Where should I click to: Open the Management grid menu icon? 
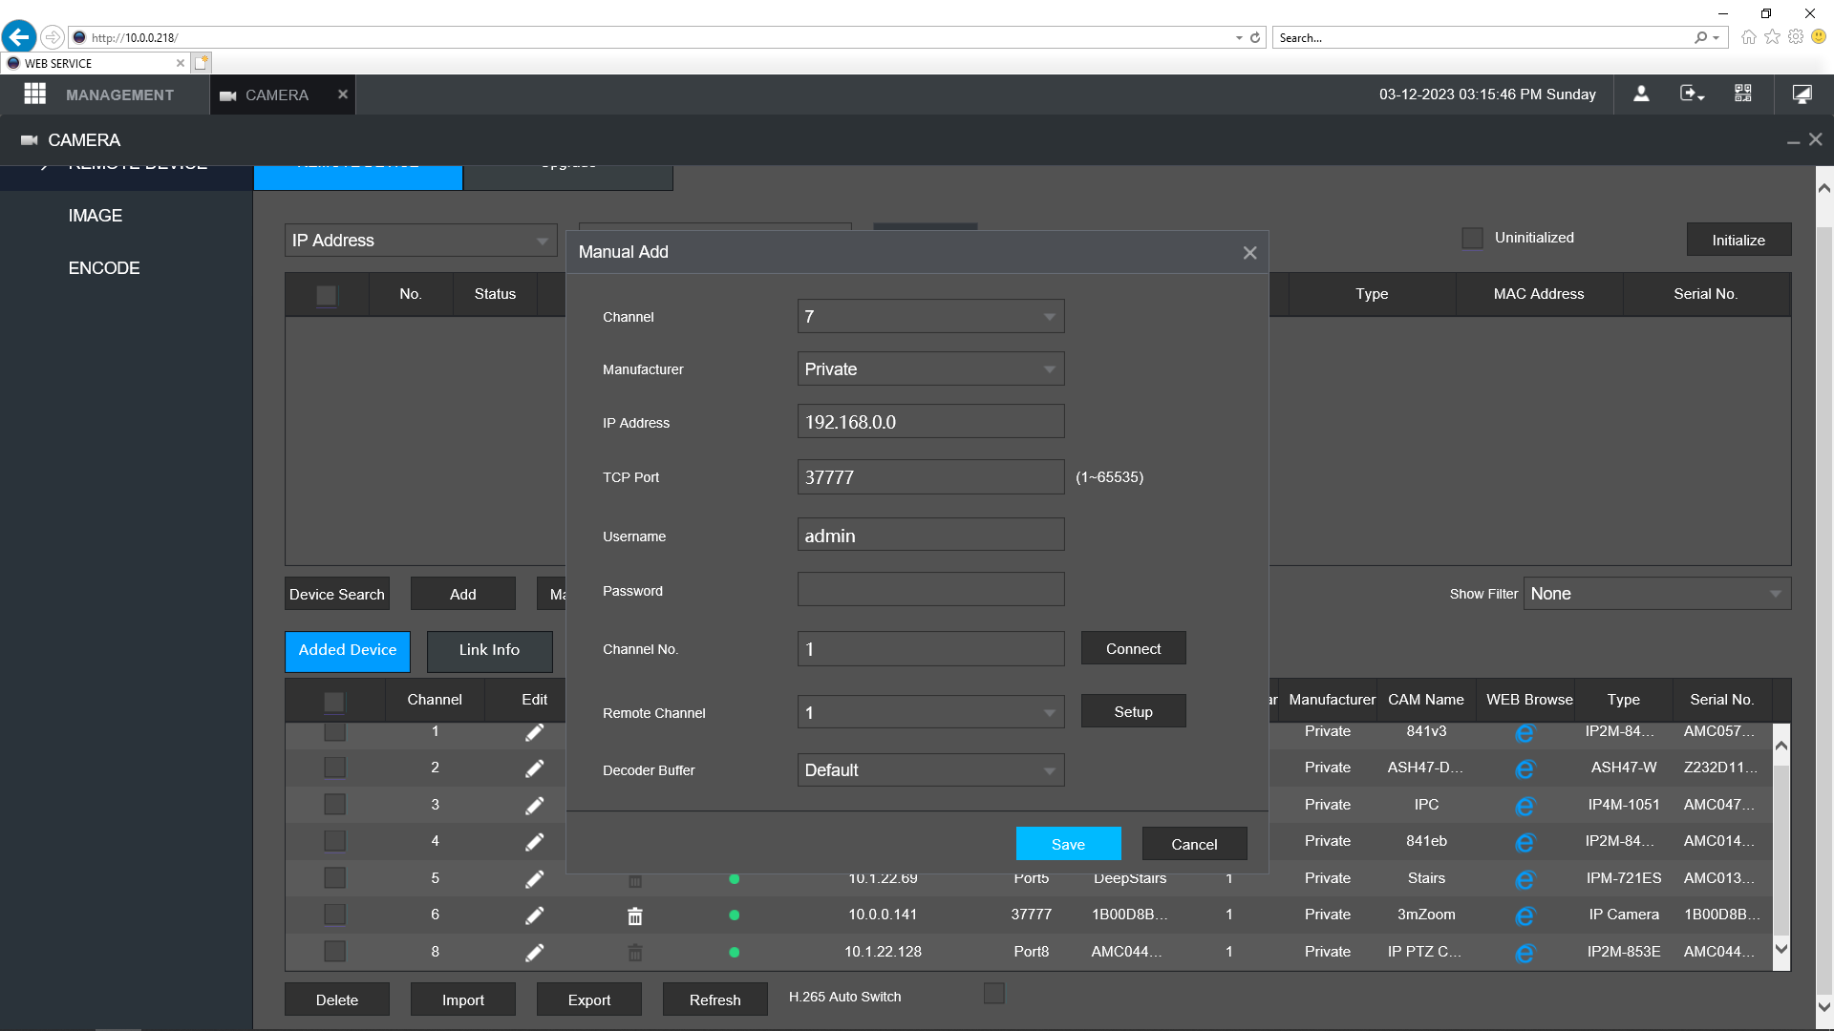[35, 94]
